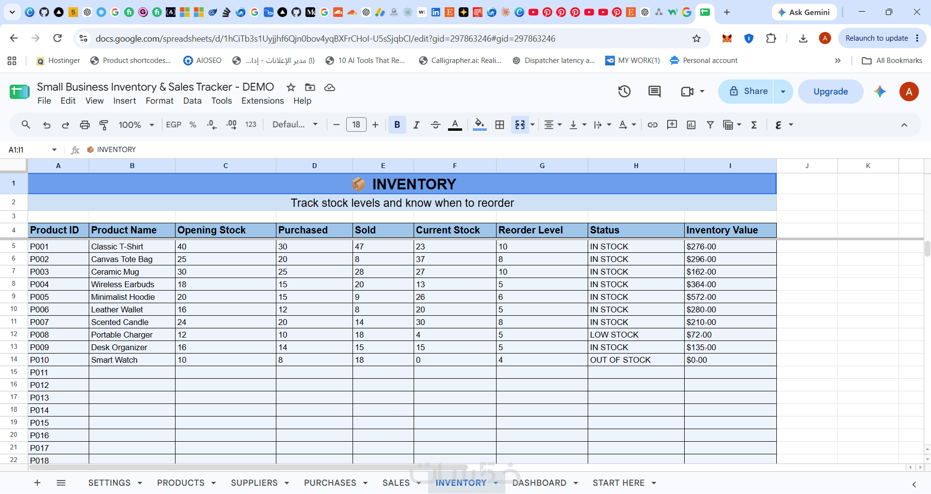Open version history clock icon
The height and width of the screenshot is (494, 931).
tap(624, 91)
